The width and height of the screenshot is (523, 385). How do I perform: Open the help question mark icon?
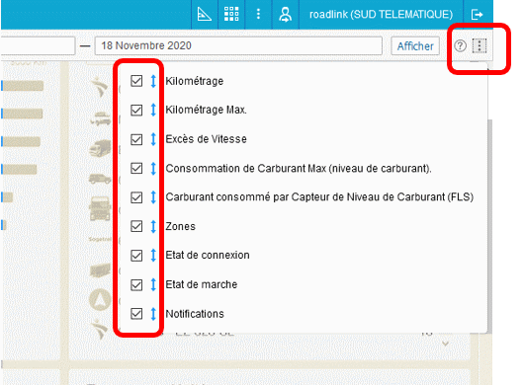click(x=461, y=45)
